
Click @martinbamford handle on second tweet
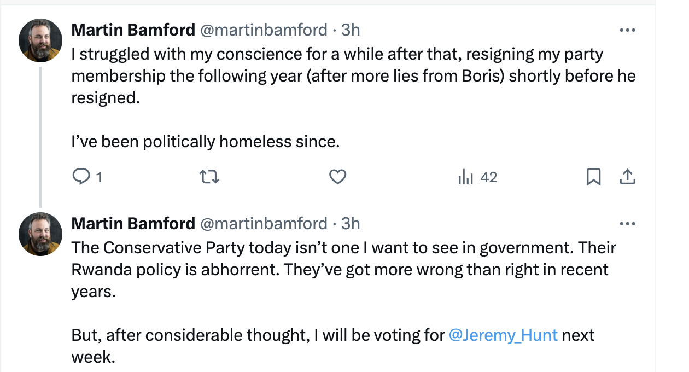coord(264,223)
